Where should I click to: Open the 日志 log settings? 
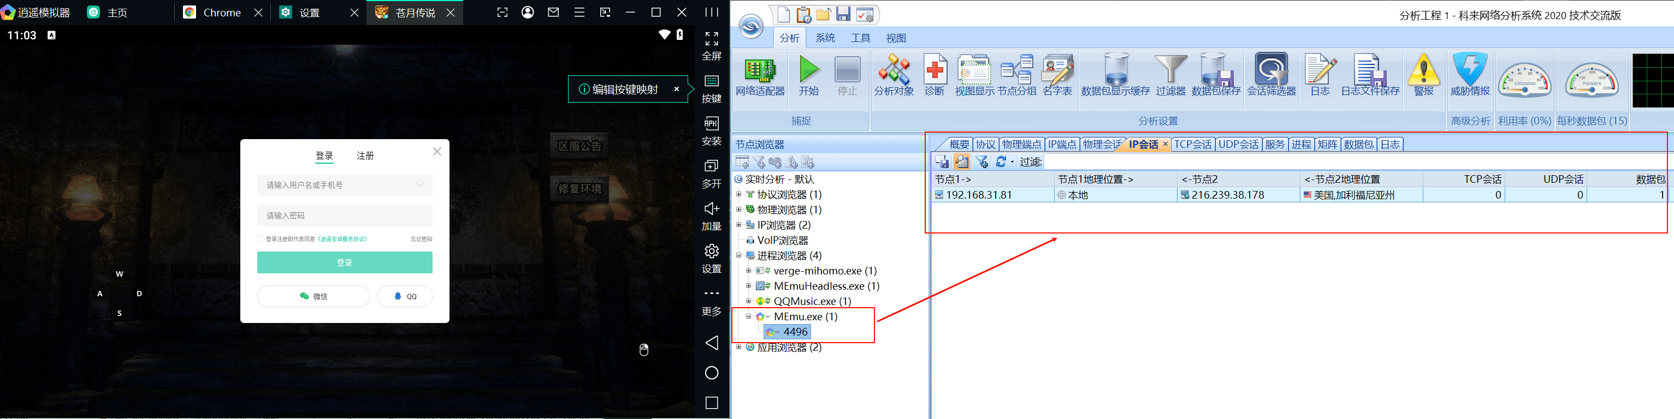tap(1320, 75)
